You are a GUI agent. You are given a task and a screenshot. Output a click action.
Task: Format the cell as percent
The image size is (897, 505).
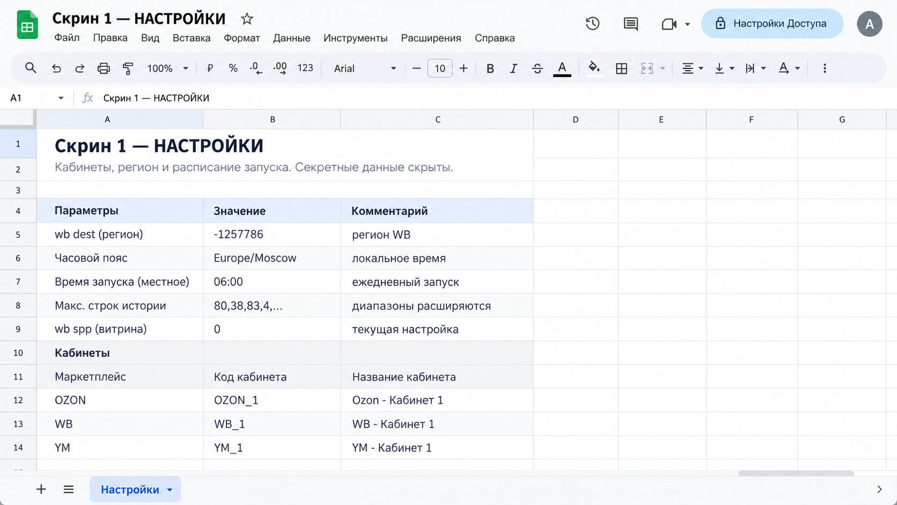pos(233,68)
